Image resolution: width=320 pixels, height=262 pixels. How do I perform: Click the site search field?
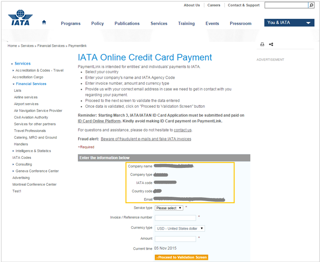tap(286, 5)
